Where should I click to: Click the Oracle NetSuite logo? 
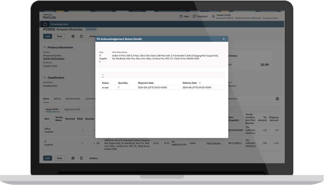(x=50, y=17)
